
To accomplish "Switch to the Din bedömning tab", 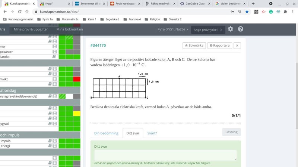I will 106,133.
